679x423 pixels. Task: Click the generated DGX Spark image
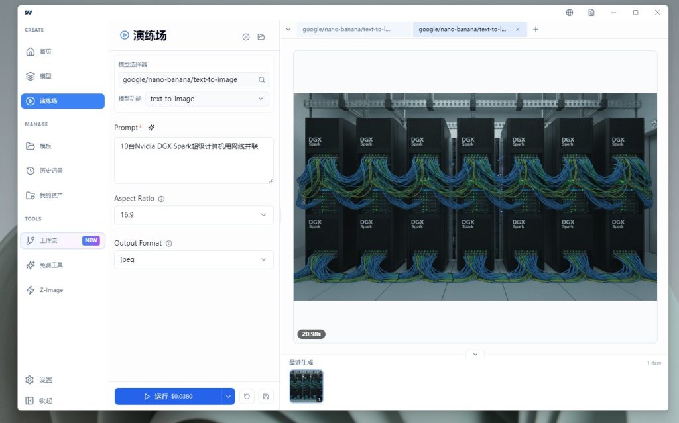coord(475,197)
